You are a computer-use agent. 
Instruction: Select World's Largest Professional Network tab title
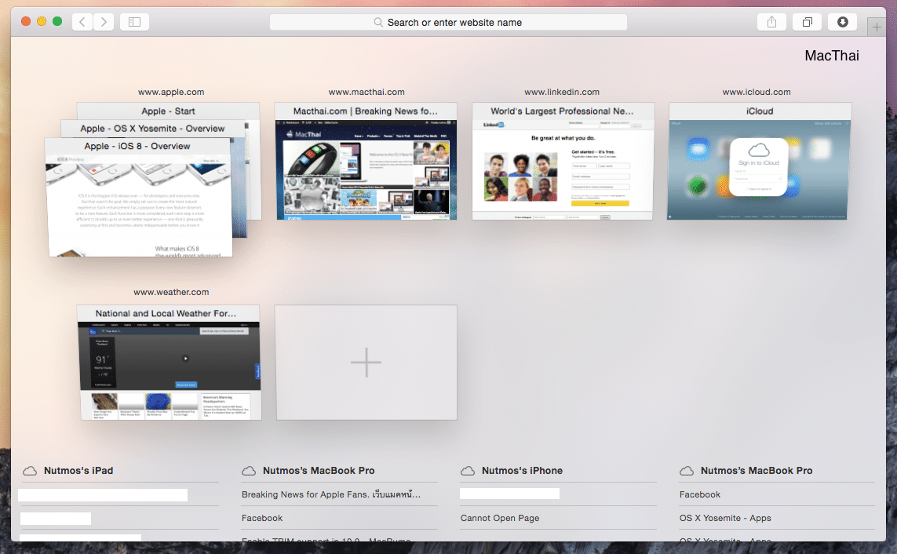tap(563, 111)
